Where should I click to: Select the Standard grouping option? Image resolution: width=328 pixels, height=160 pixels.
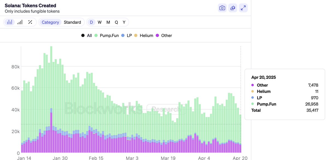click(x=72, y=22)
